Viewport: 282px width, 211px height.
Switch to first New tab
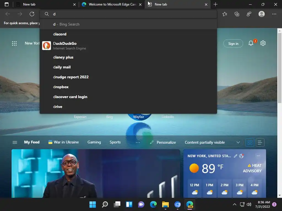[x=46, y=4]
